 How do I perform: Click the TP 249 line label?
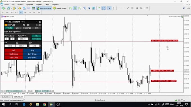click(163, 81)
